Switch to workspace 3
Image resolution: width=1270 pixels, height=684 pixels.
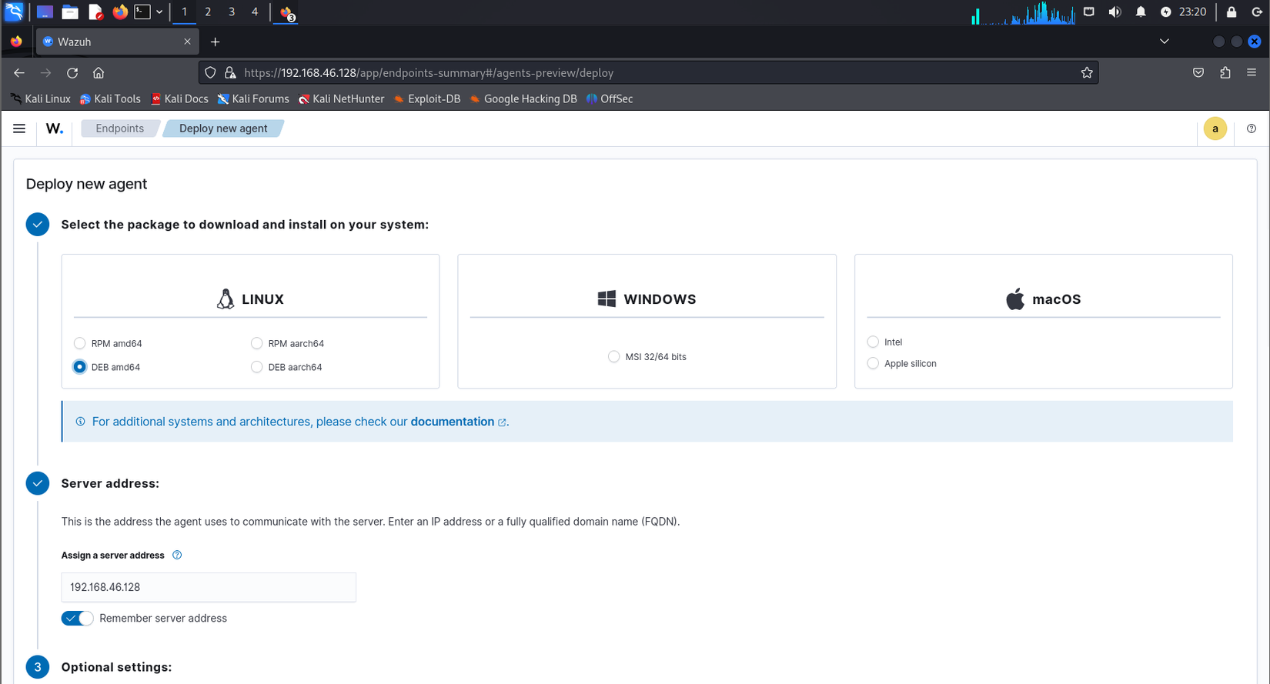point(232,12)
